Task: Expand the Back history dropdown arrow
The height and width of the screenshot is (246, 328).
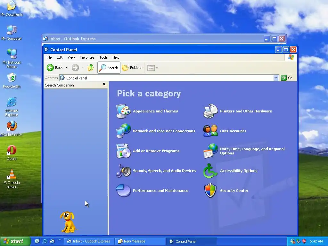Action: click(x=66, y=68)
